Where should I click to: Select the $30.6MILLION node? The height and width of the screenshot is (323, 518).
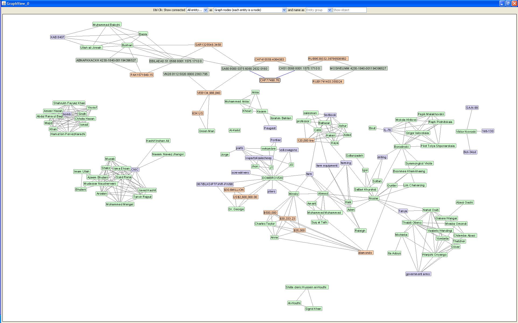234,190
